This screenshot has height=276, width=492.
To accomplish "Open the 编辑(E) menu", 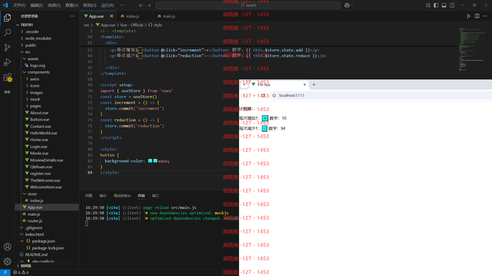I will [x=37, y=5].
